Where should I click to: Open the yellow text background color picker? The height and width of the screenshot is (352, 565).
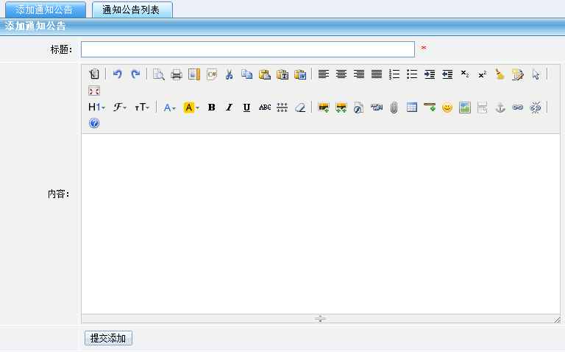click(191, 108)
